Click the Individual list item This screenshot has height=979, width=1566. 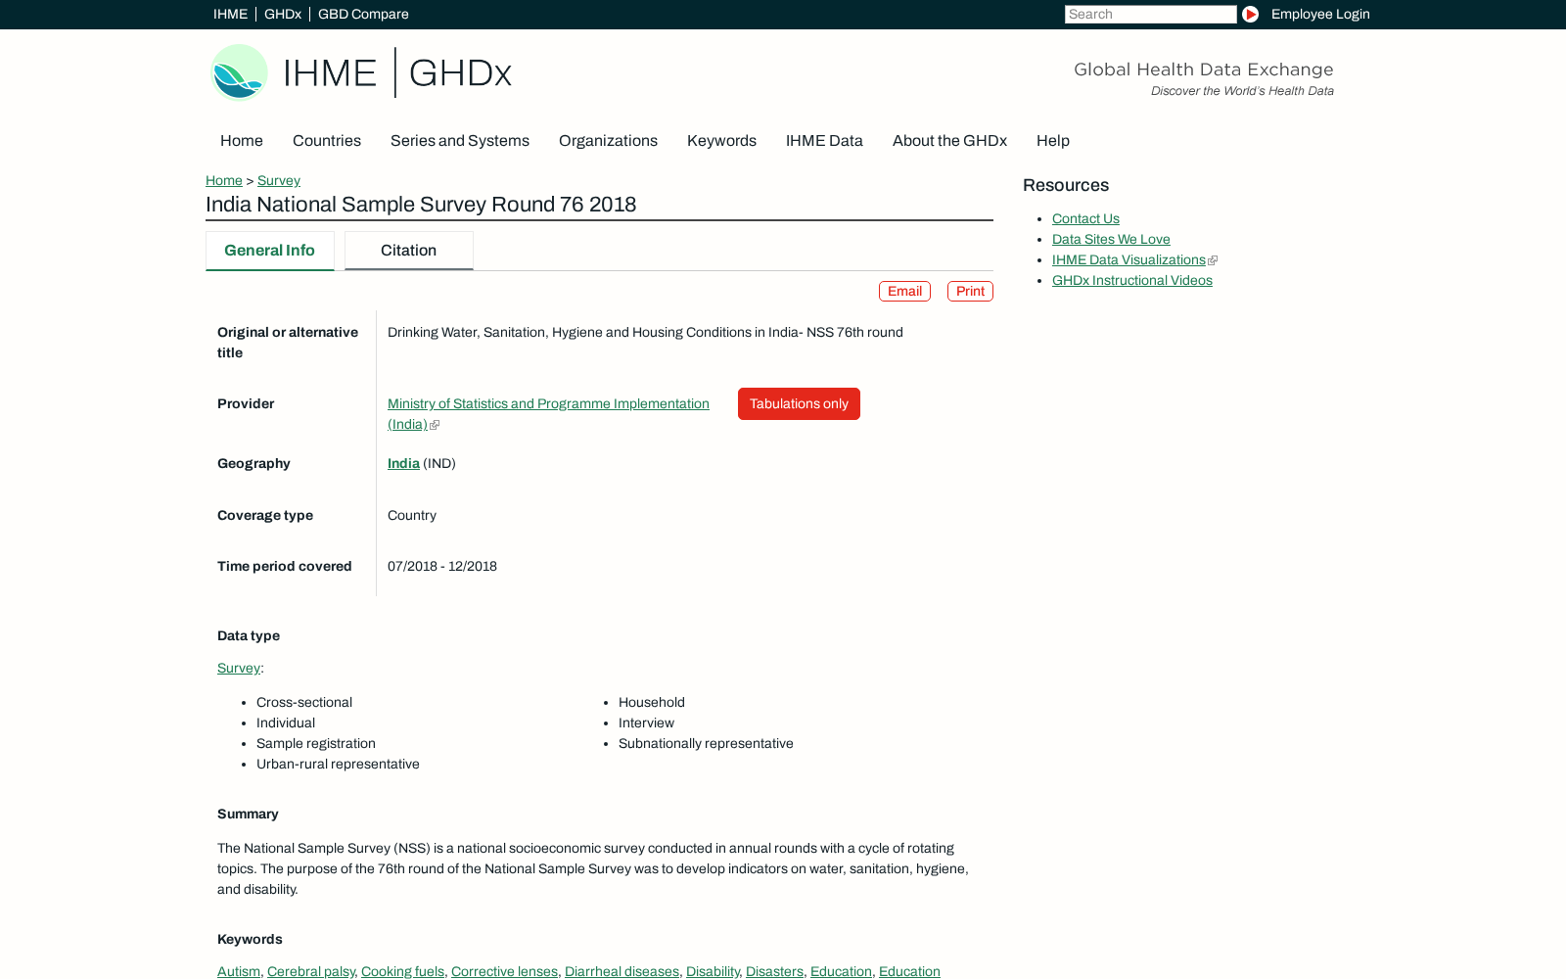coord(286,723)
